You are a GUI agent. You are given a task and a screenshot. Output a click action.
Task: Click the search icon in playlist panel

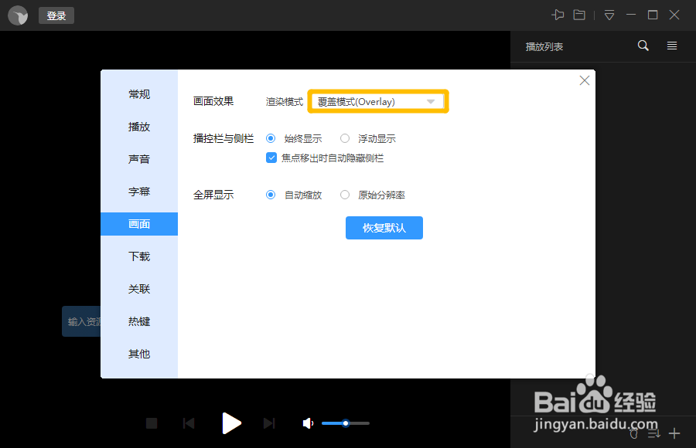click(x=643, y=46)
